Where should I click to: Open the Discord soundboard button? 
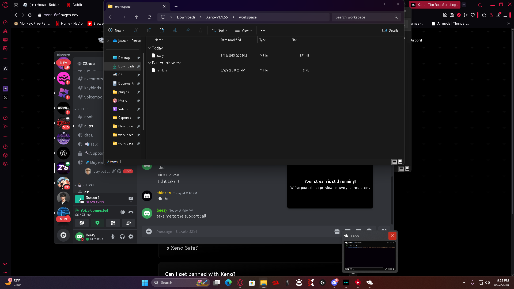(128, 223)
